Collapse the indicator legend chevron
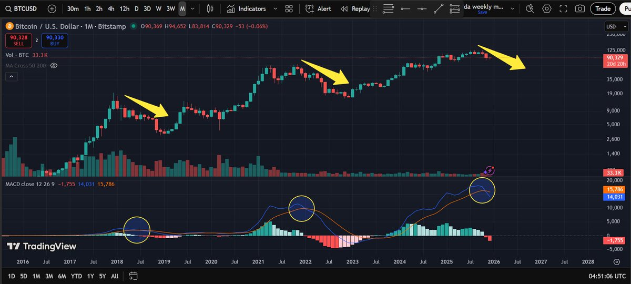This screenshot has width=631, height=284. (x=12, y=77)
